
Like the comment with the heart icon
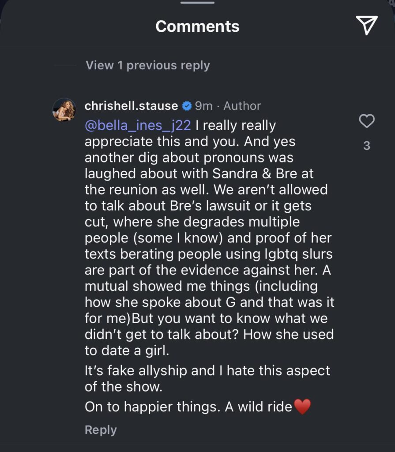click(x=367, y=121)
